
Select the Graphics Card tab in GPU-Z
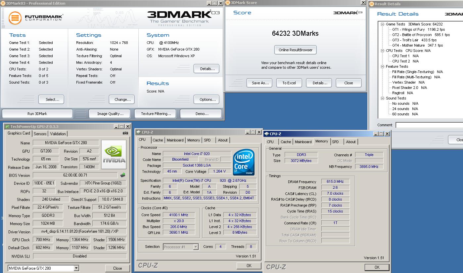click(x=19, y=133)
